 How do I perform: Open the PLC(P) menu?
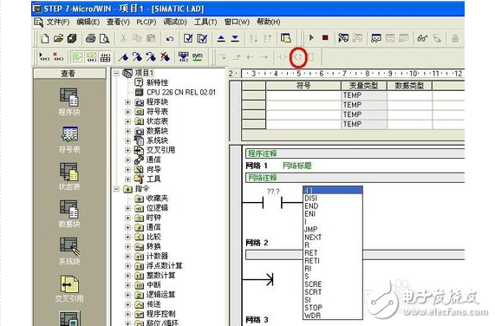pos(147,22)
